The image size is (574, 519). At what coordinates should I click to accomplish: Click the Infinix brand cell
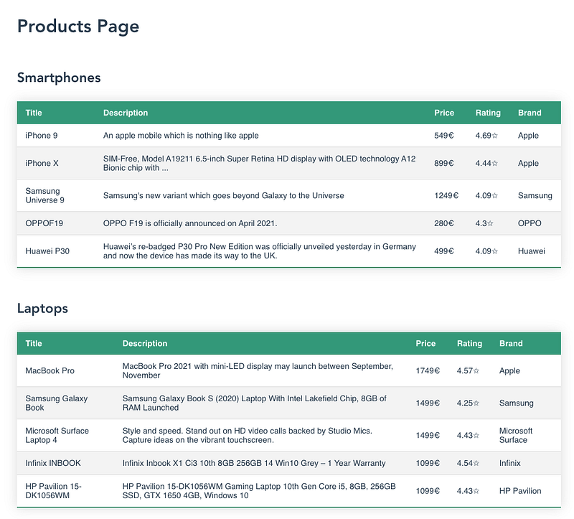tap(509, 463)
